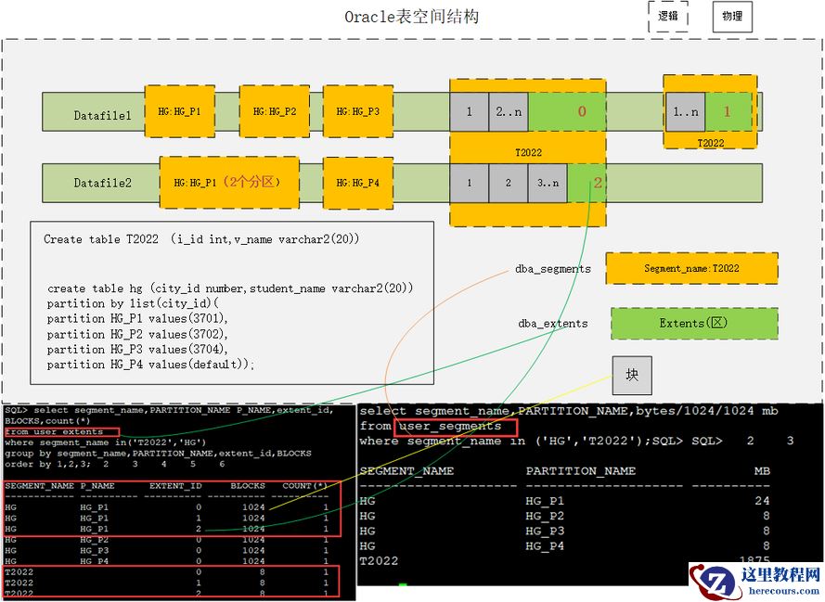Click HG_P3 in the left terminal results
This screenshot has width=825, height=602.
point(94,550)
